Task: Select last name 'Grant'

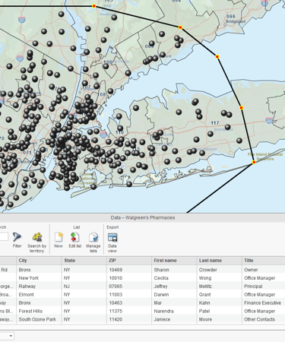Action: click(204, 295)
